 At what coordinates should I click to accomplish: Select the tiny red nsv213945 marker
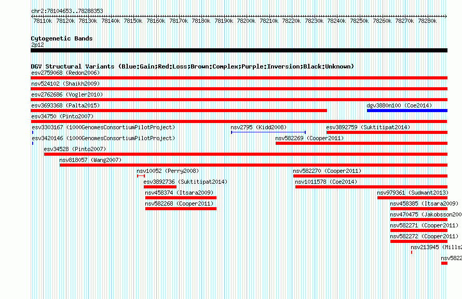pyautogui.click(x=412, y=252)
